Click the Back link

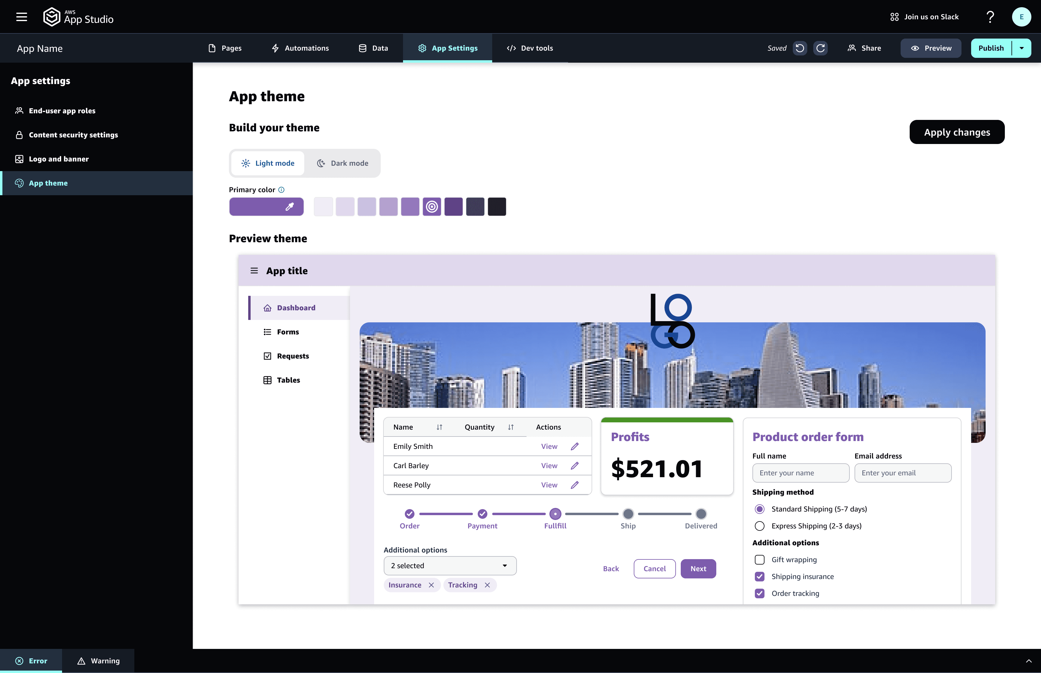coord(611,568)
